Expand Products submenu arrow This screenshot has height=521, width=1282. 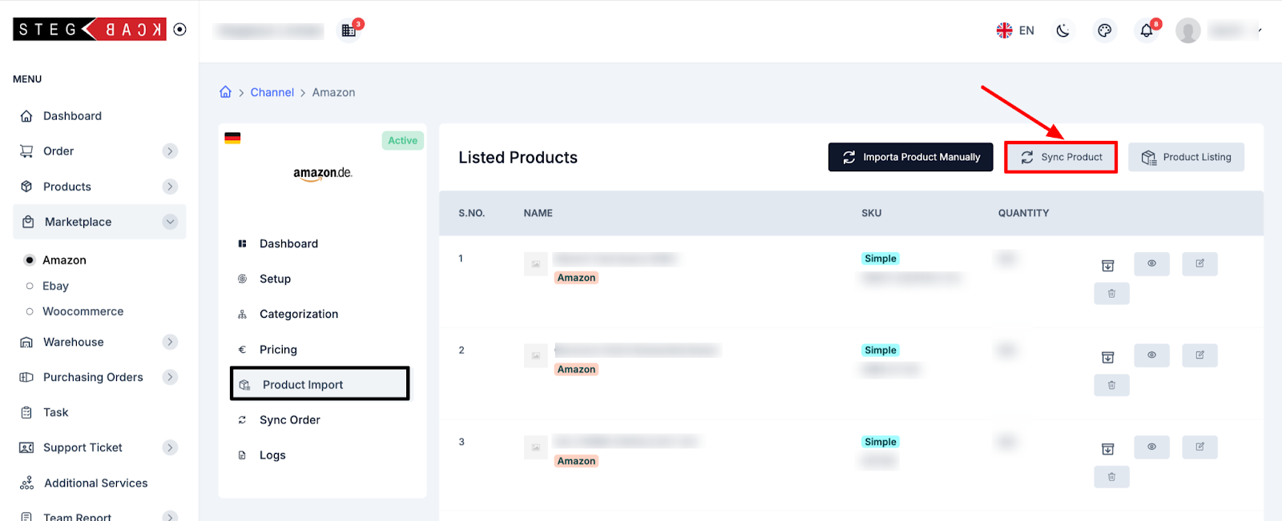(x=170, y=186)
